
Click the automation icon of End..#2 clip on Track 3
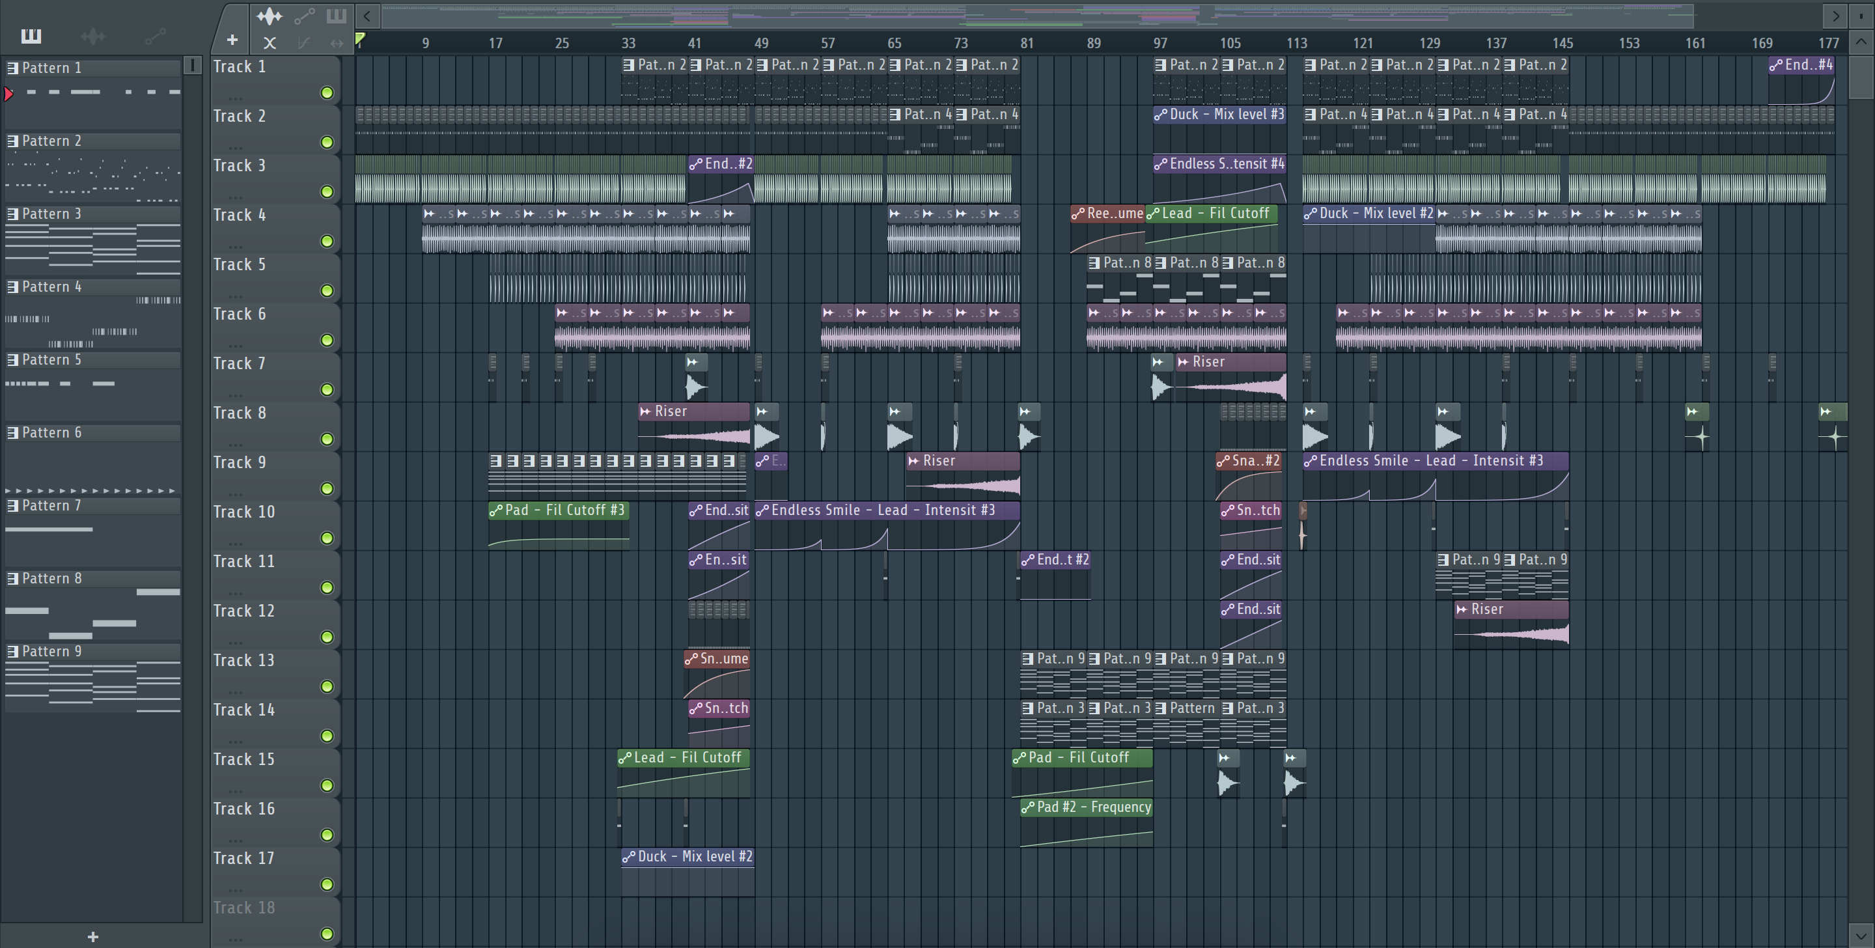coord(696,164)
